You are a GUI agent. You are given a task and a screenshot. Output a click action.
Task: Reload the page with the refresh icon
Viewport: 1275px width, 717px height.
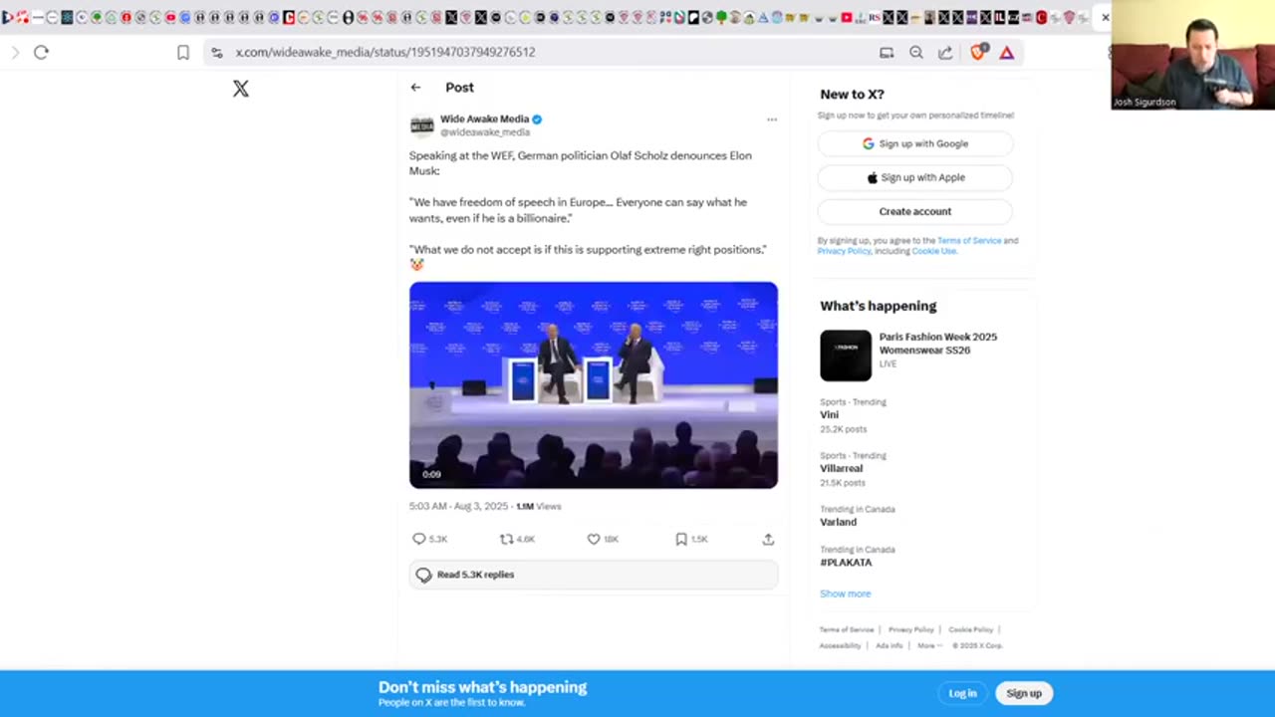(x=41, y=52)
